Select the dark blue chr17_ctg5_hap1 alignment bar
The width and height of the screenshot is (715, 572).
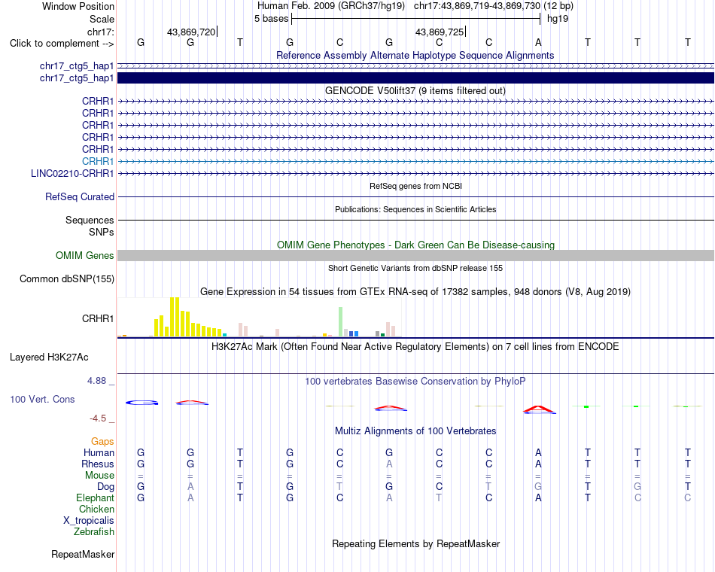415,78
